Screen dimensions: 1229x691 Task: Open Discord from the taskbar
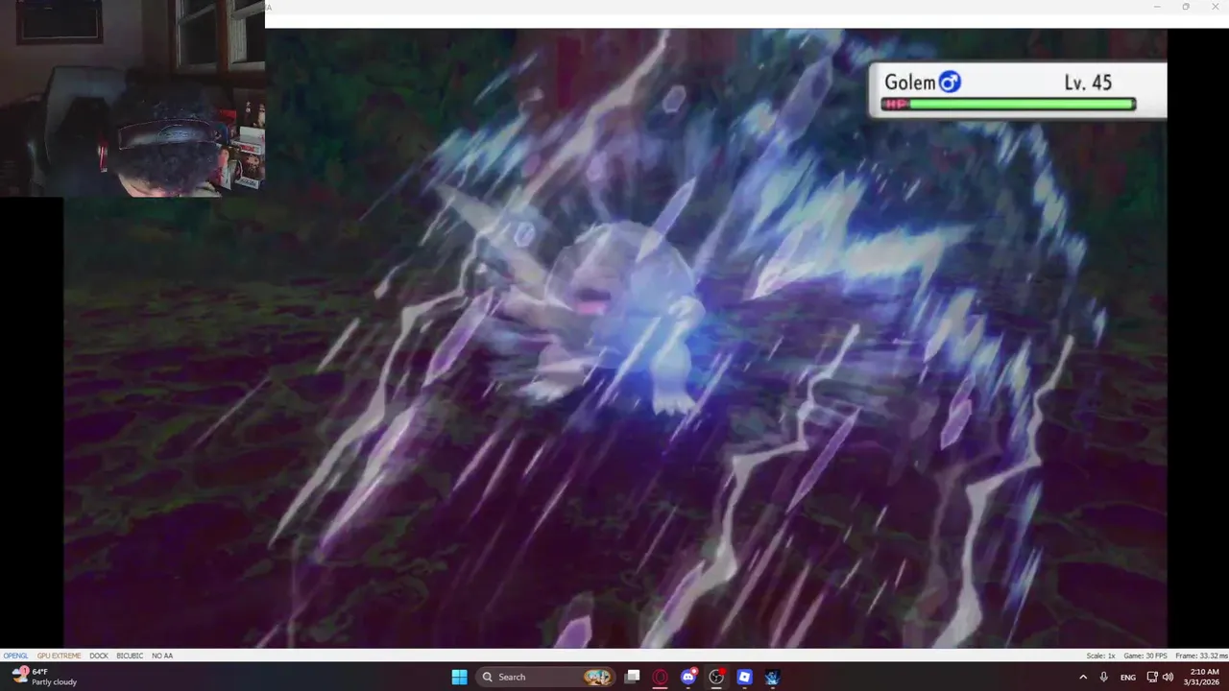click(688, 677)
